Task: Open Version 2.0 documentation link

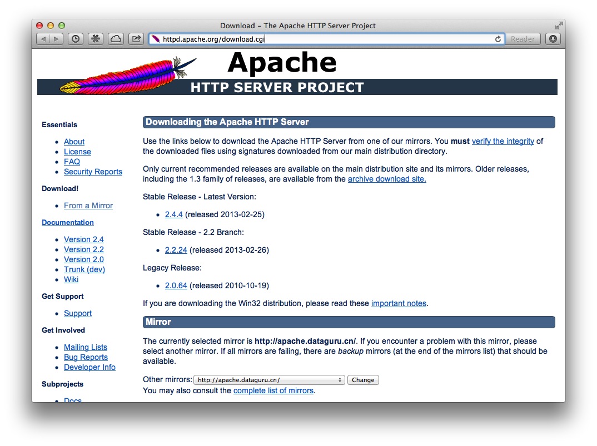Action: (84, 259)
